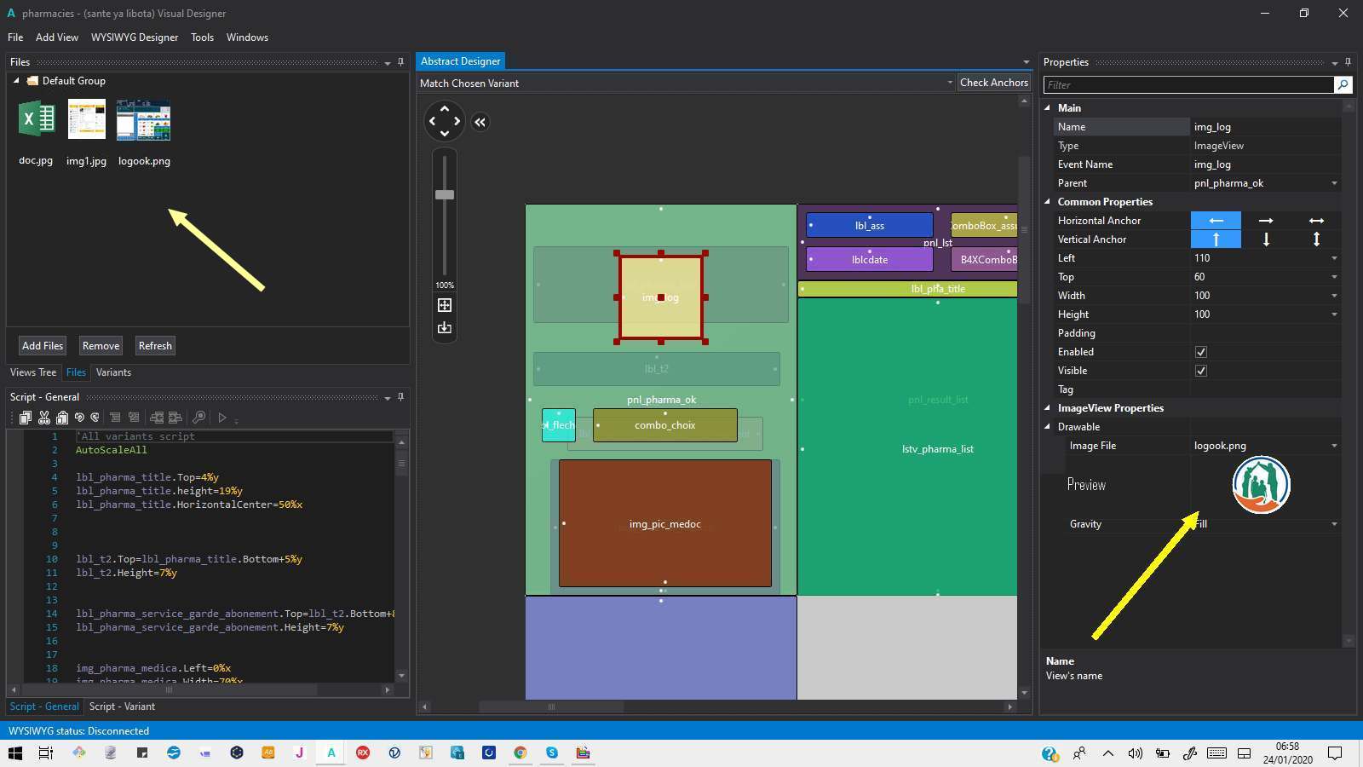The image size is (1363, 767).
Task: Open Task View on the taskbar
Action: point(46,753)
